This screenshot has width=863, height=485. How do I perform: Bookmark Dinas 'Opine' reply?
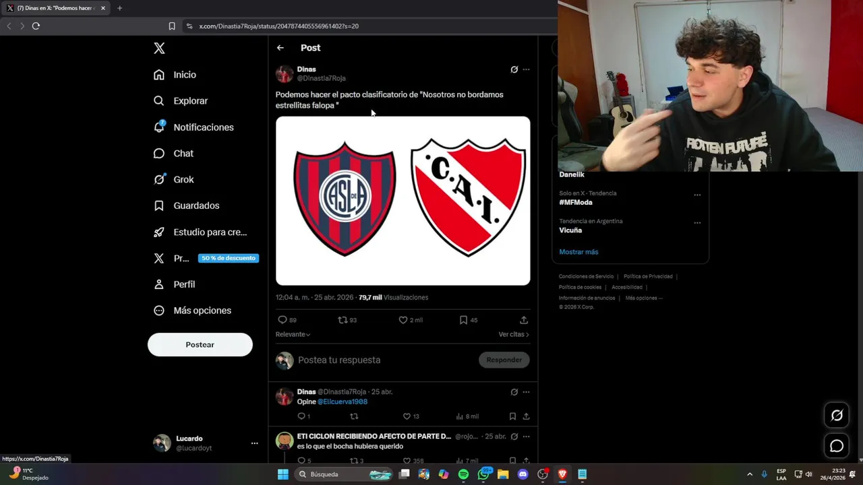pyautogui.click(x=512, y=416)
